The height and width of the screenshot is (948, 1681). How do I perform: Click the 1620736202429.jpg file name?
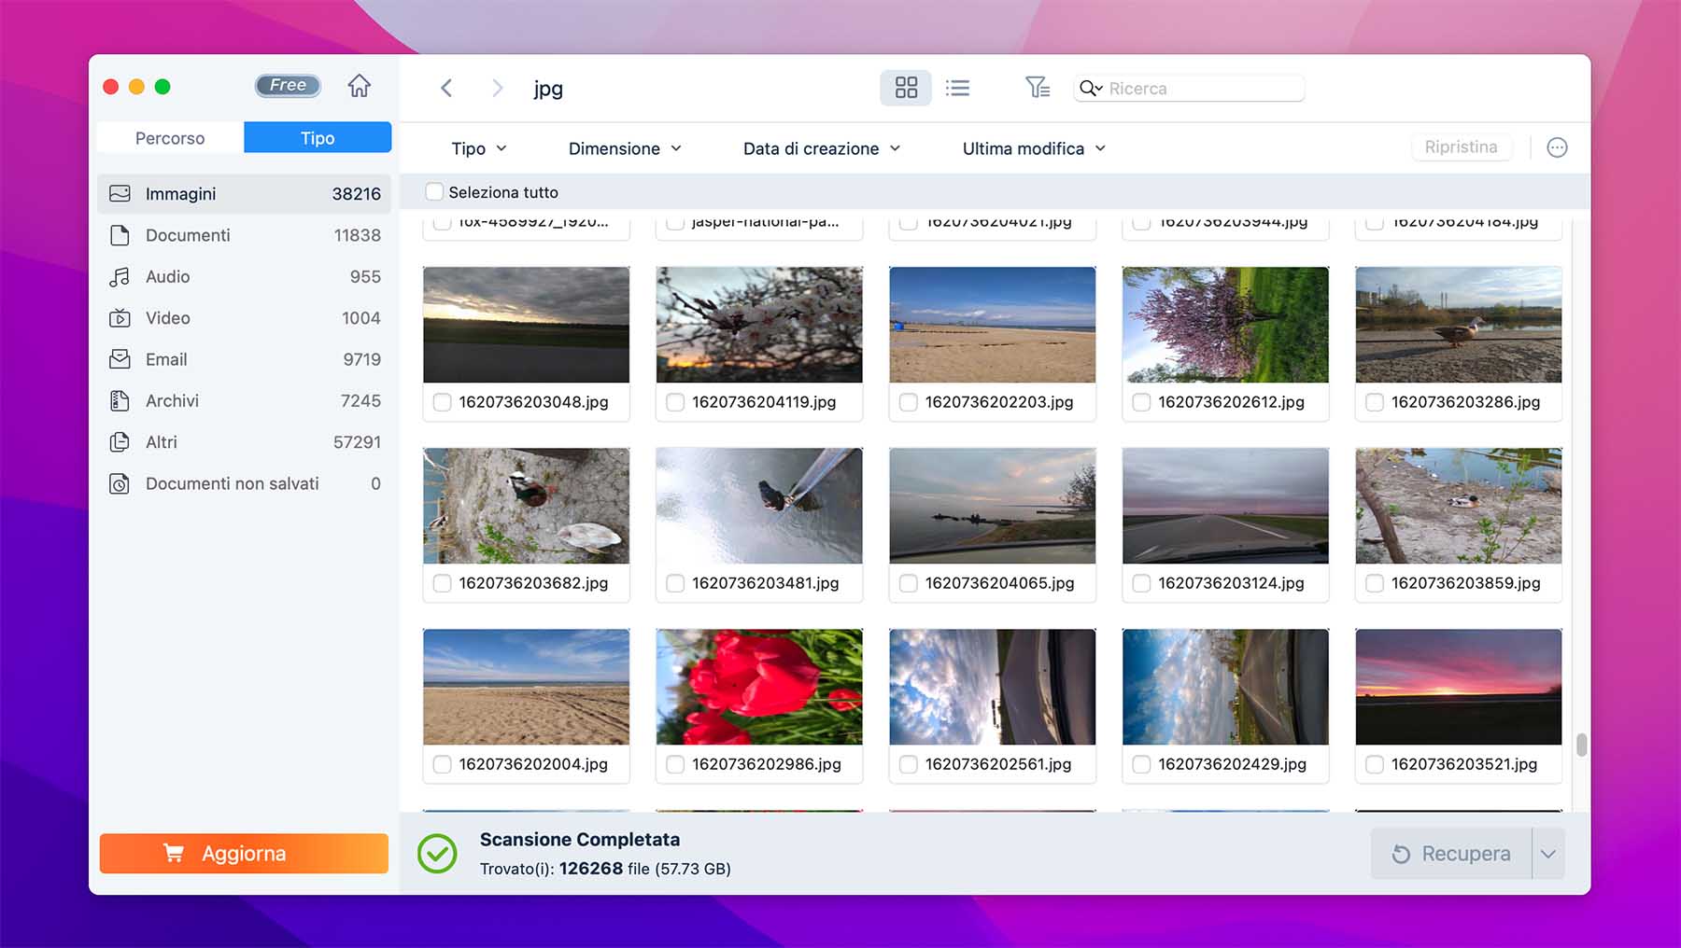point(1232,764)
